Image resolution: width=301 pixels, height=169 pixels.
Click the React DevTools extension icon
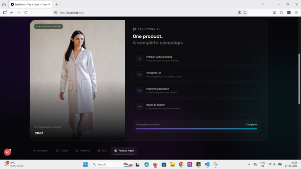point(289,13)
